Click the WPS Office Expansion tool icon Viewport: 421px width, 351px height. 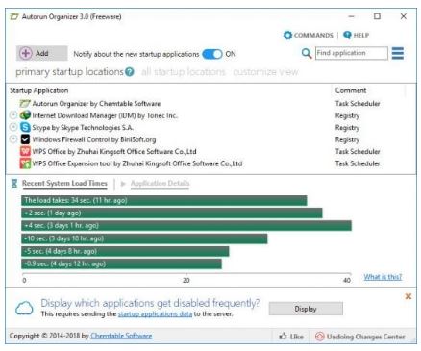click(25, 163)
